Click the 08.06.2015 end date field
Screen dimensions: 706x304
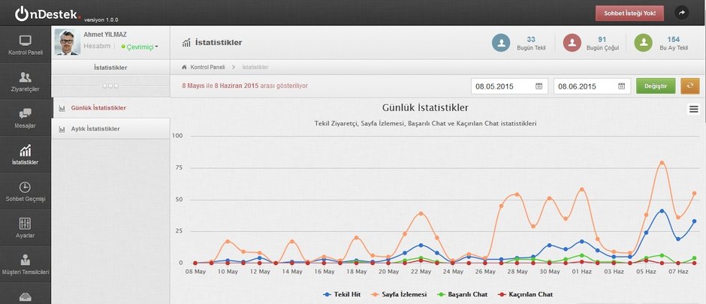pyautogui.click(x=584, y=86)
